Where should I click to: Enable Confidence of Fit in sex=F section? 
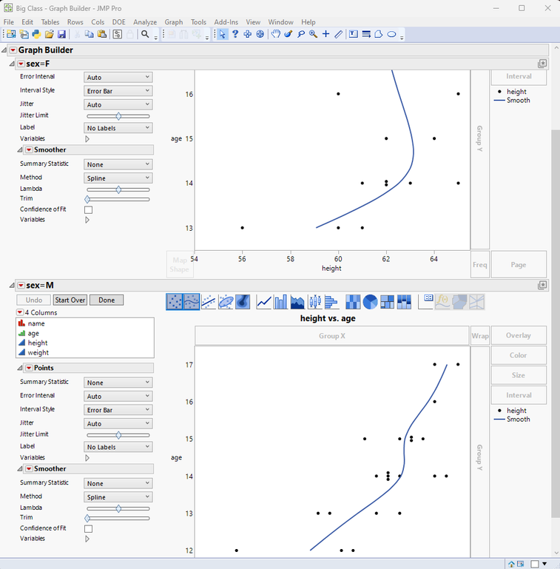tap(88, 209)
